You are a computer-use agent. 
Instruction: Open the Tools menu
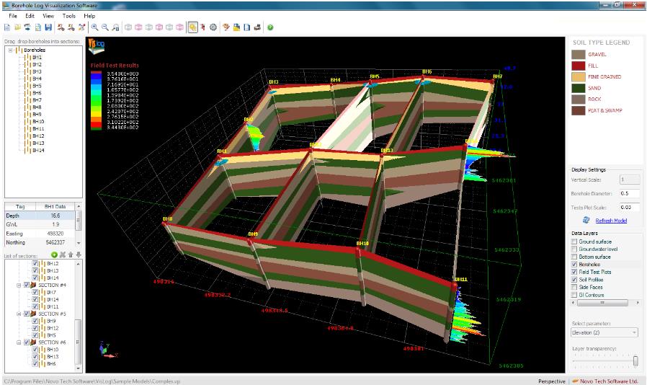click(x=69, y=15)
